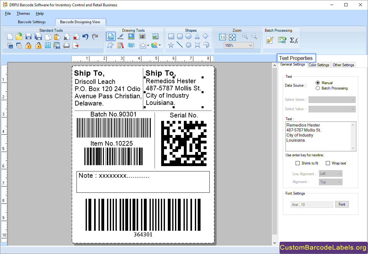The height and width of the screenshot is (254, 368).
Task: Open the Alignment dropdown showing Top
Action: coord(331,182)
